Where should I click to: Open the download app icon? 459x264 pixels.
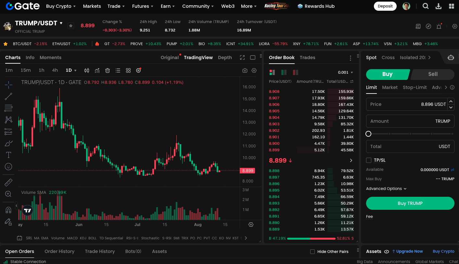tap(439, 6)
